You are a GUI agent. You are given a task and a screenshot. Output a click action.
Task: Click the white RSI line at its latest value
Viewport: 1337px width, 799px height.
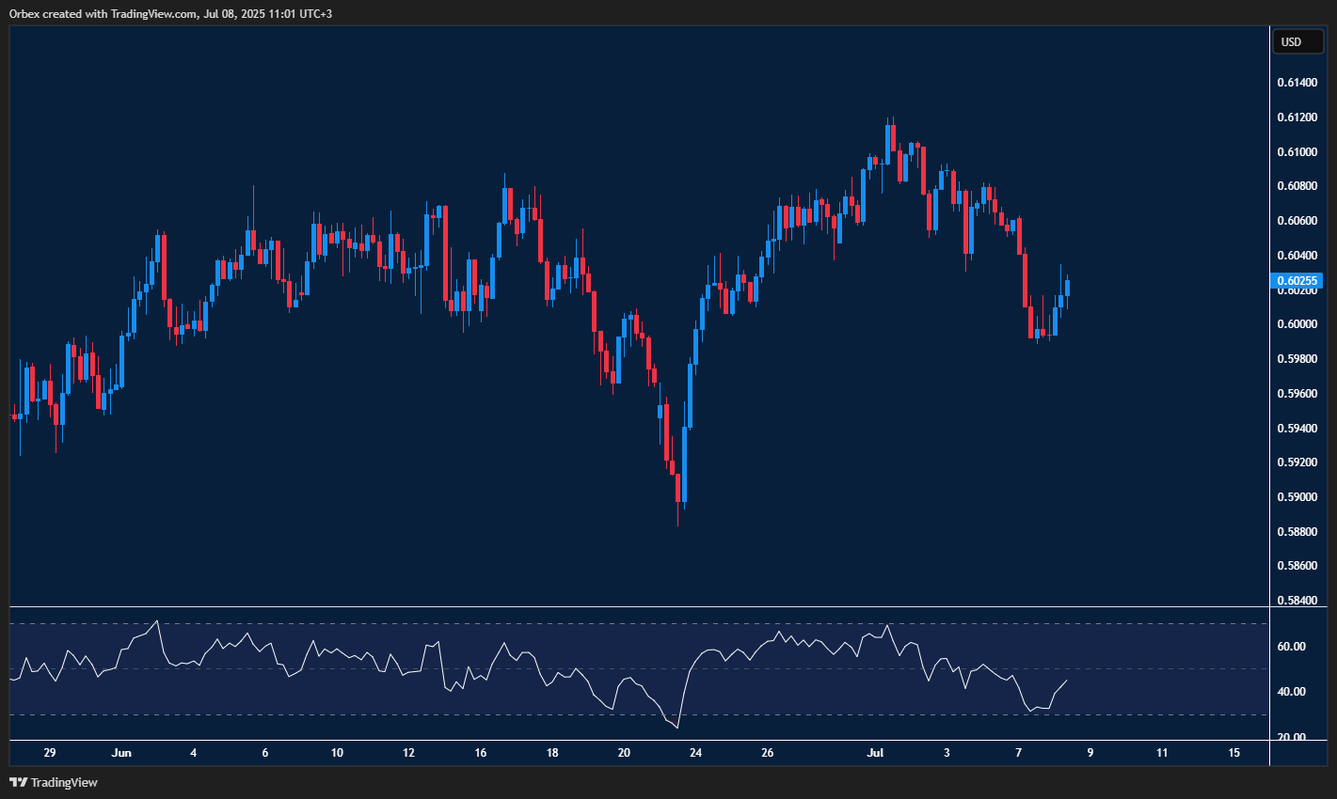coord(1066,681)
